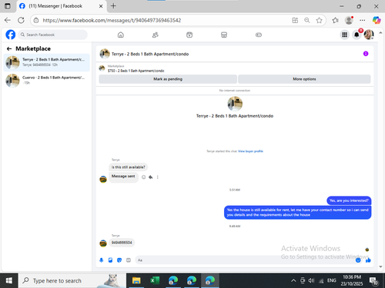Open File Explorer from the taskbar
385x288 pixels.
[136, 280]
